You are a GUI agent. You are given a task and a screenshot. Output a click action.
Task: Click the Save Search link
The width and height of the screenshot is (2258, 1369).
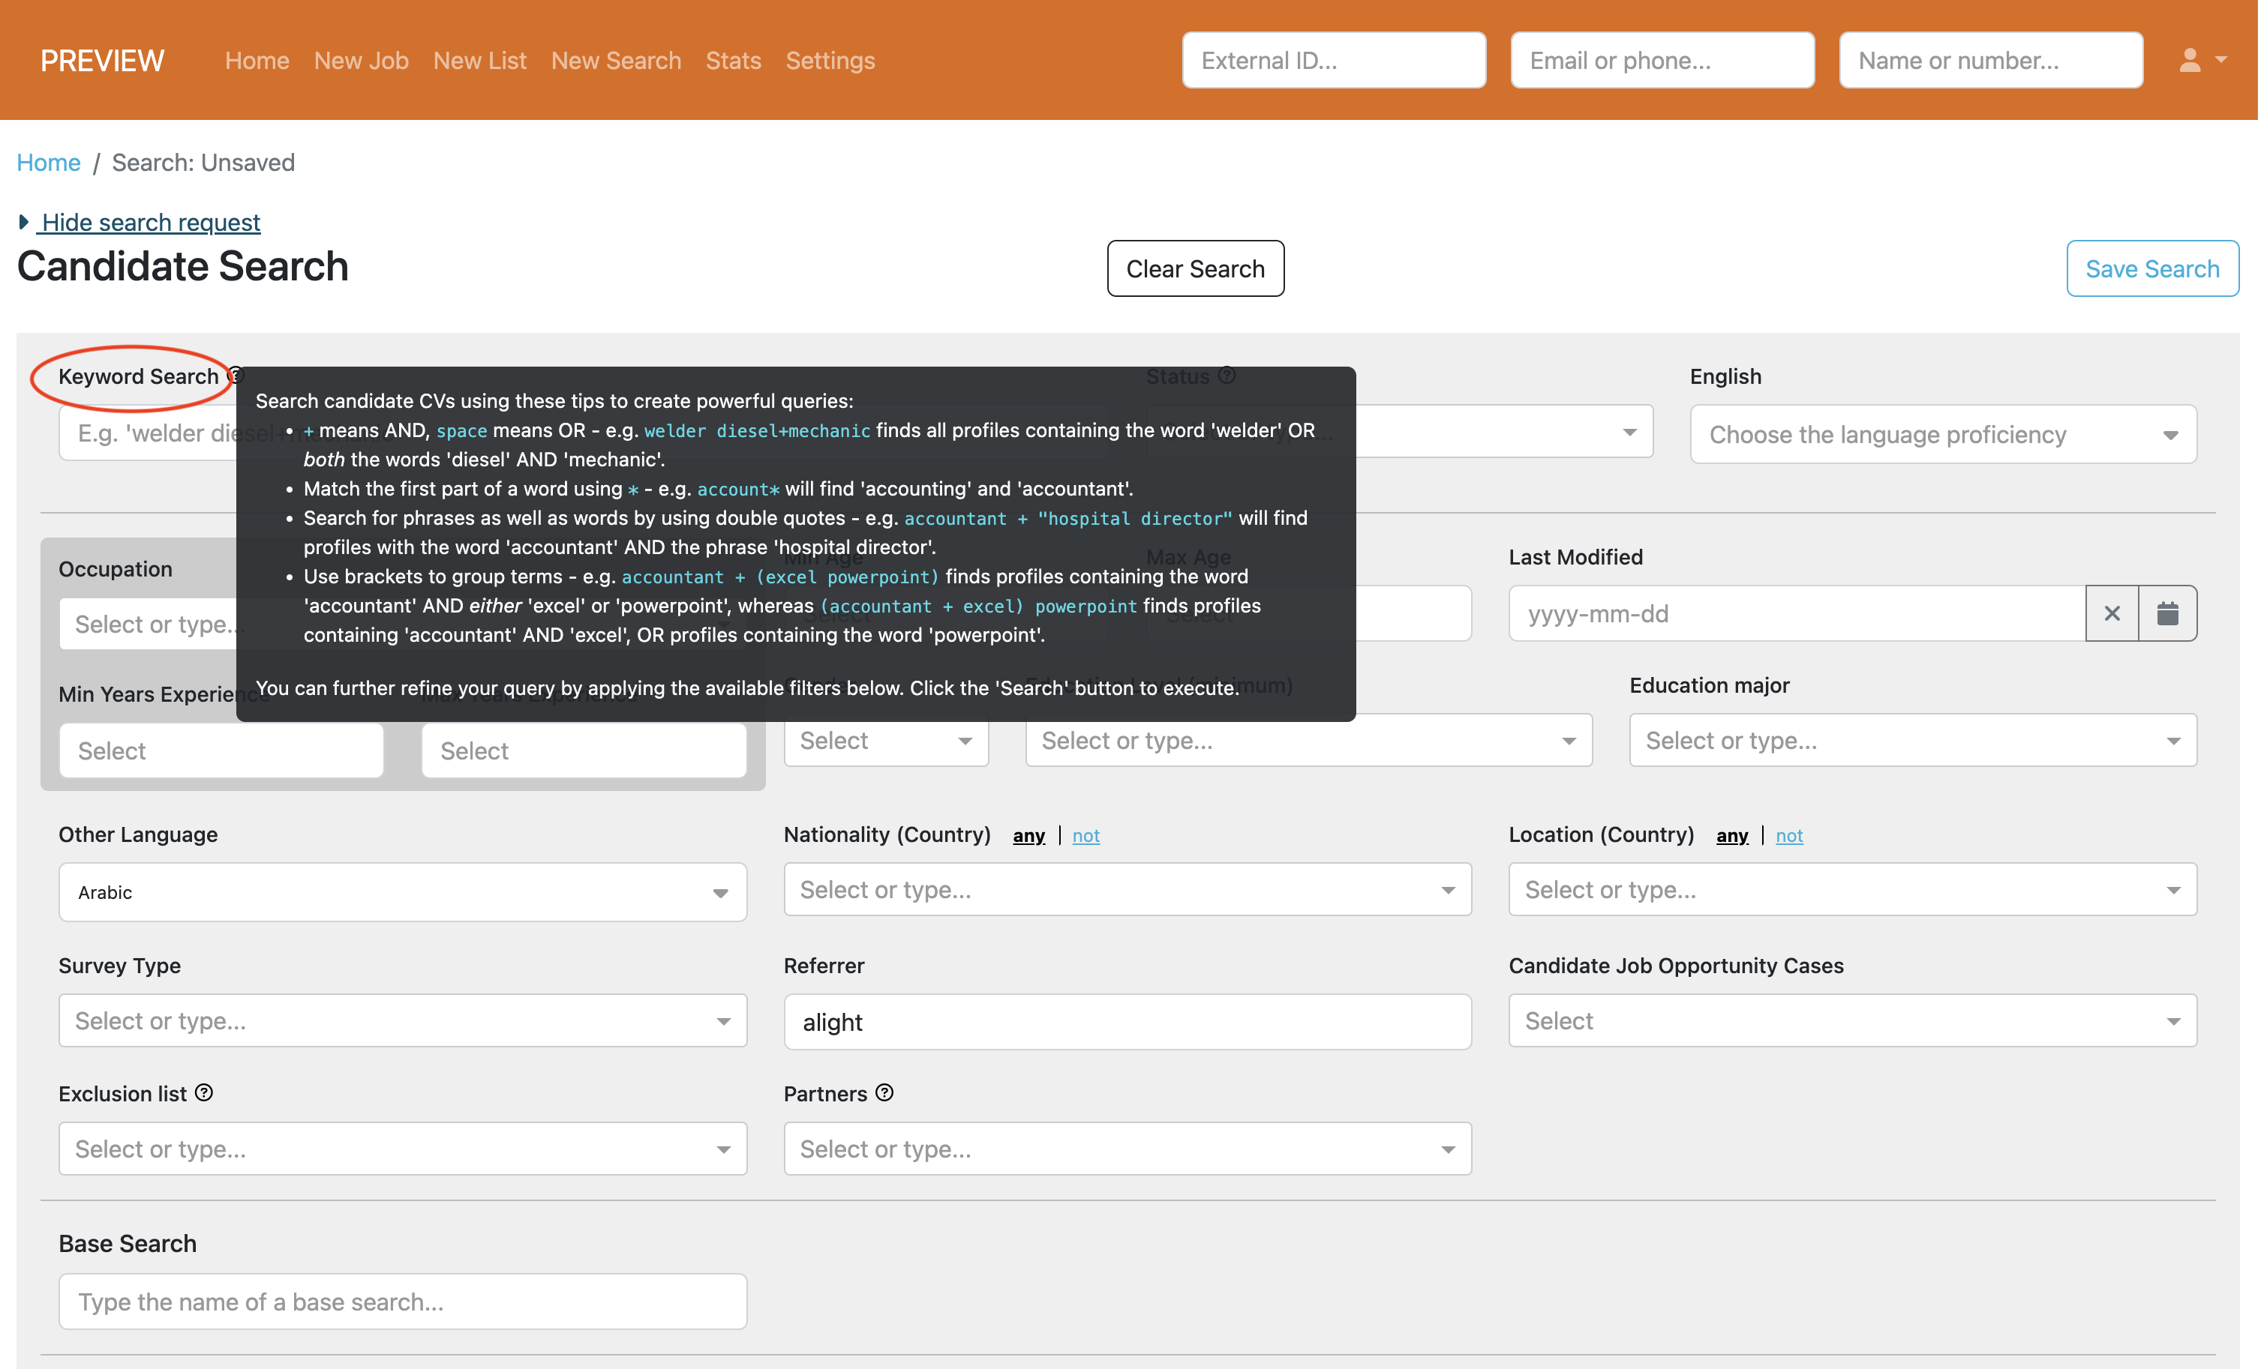pos(2153,268)
